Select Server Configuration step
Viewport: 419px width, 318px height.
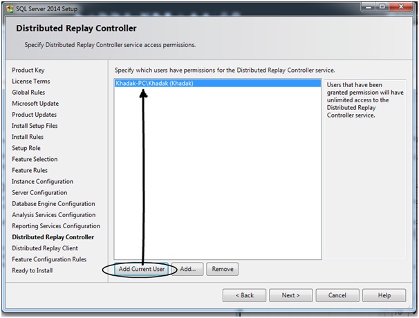click(x=39, y=193)
